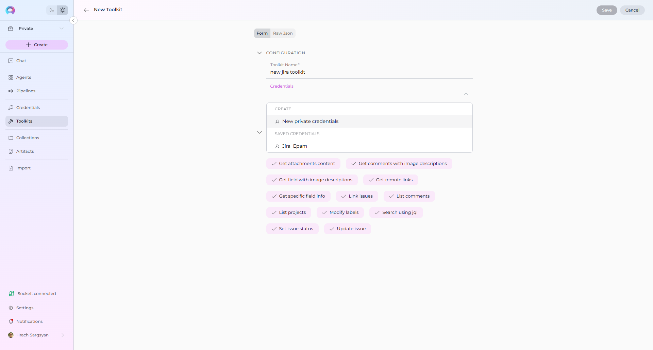653x350 pixels.
Task: Switch to dark mode moon icon
Action: 52,10
